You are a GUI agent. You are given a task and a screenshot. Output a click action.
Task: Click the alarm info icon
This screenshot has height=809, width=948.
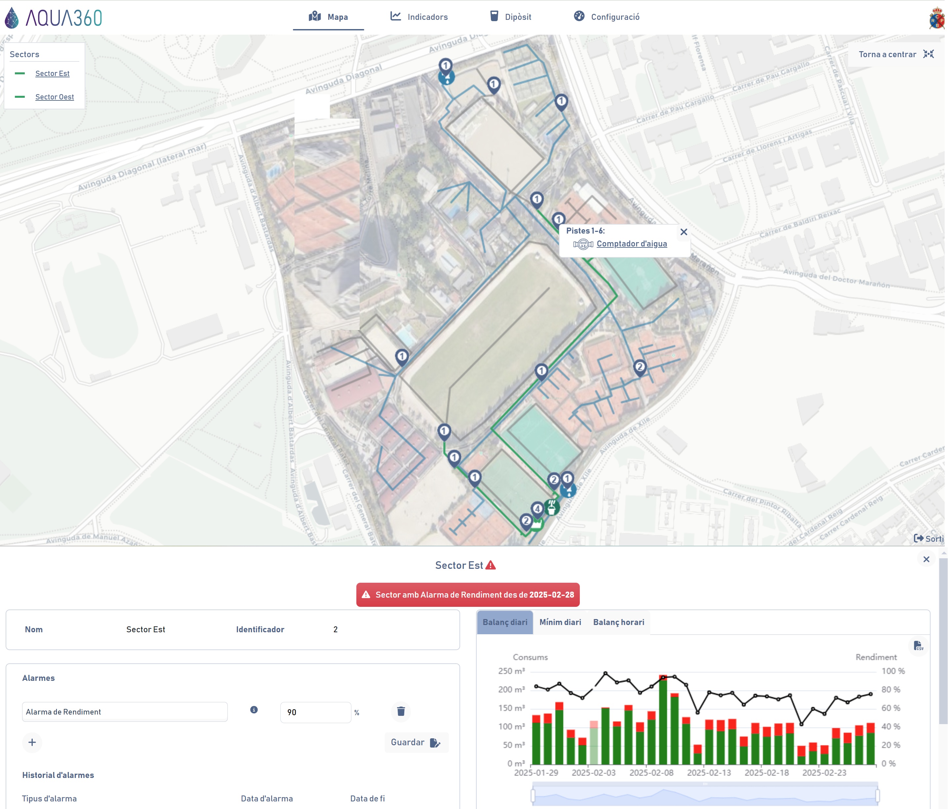point(254,710)
